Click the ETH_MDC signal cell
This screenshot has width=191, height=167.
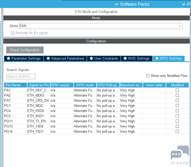[x=38, y=106]
